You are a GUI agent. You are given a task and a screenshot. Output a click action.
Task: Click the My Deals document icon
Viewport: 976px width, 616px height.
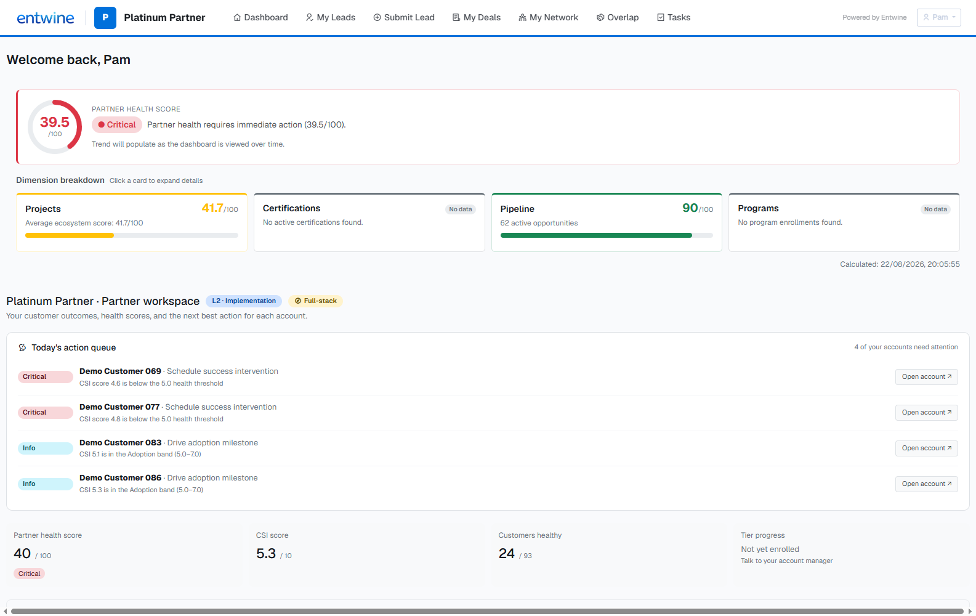click(456, 17)
